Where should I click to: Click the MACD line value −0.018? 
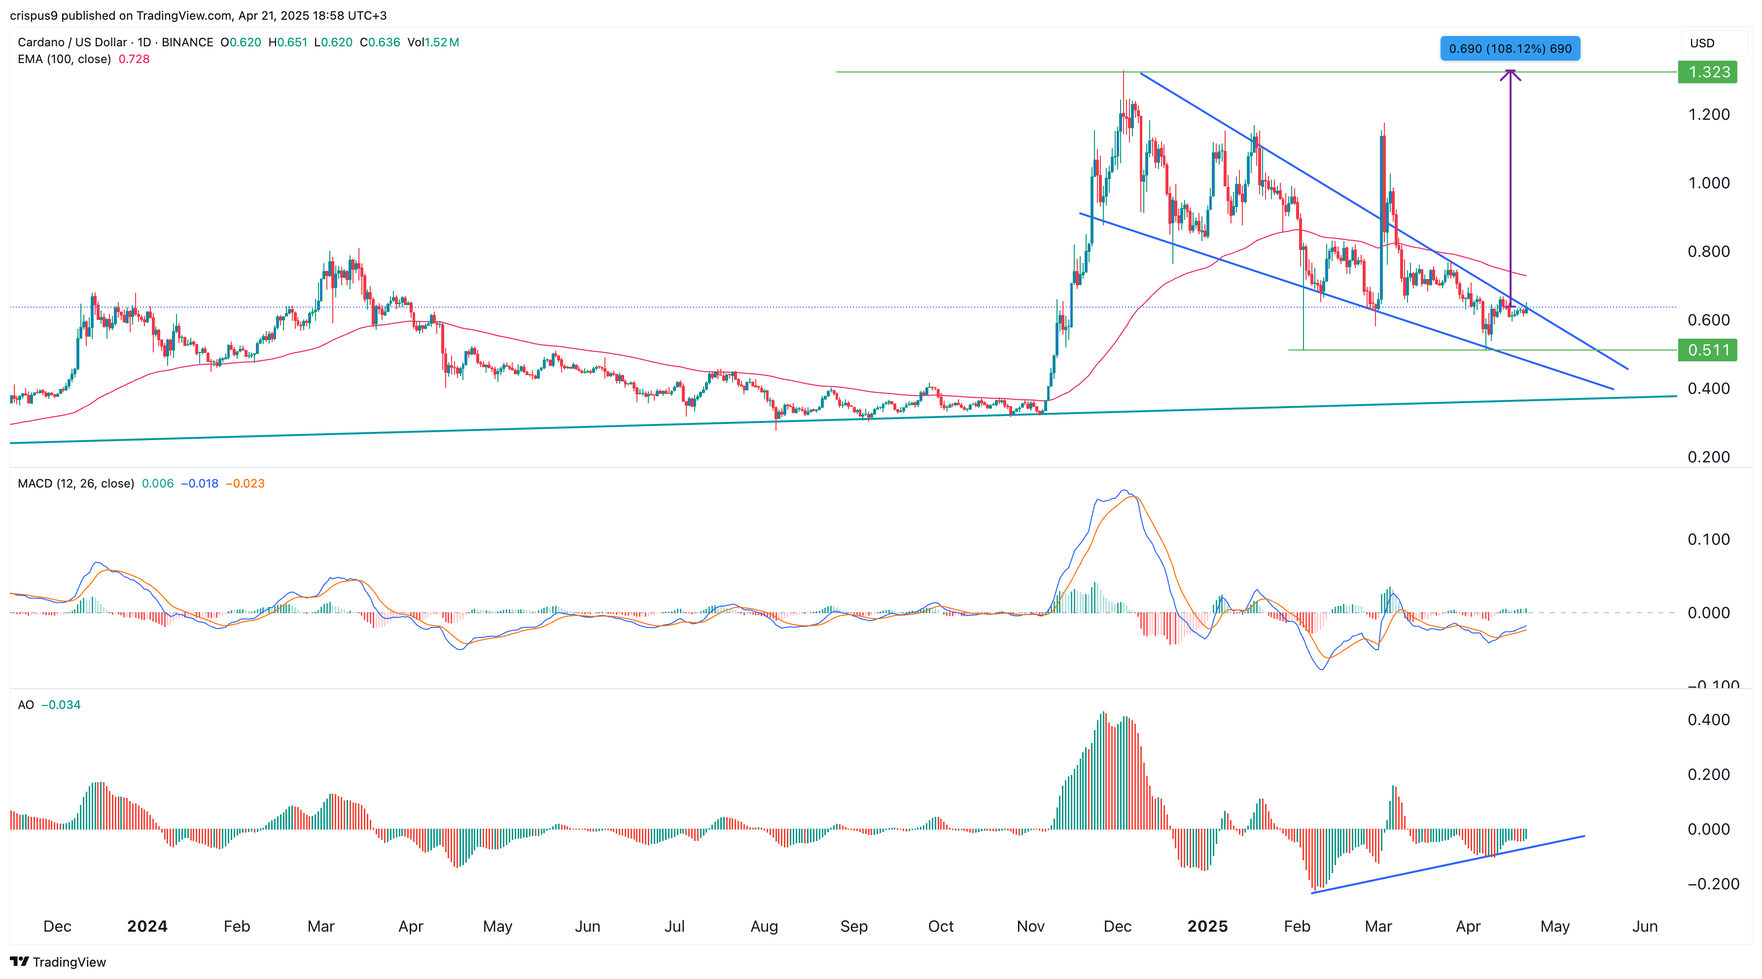[200, 484]
